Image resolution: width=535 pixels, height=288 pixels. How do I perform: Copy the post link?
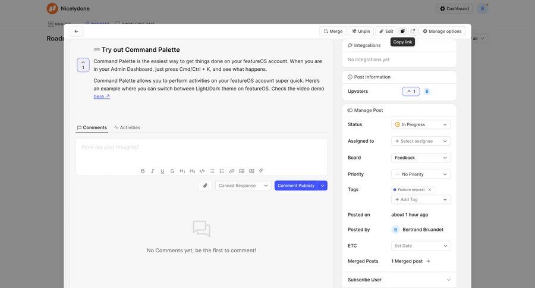402,31
